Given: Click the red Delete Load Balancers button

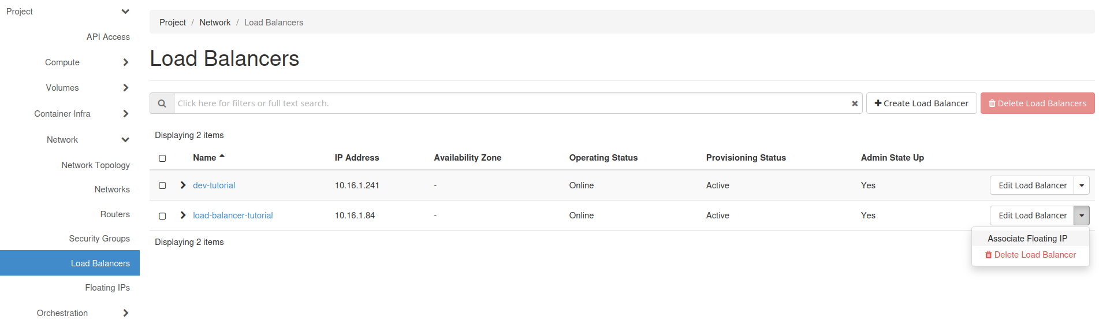Looking at the screenshot, I should (x=1037, y=103).
